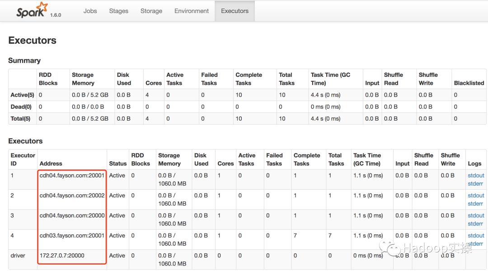Viewport: 488px width, 271px height.
Task: Click the Summary section heading
Action: [x=24, y=61]
